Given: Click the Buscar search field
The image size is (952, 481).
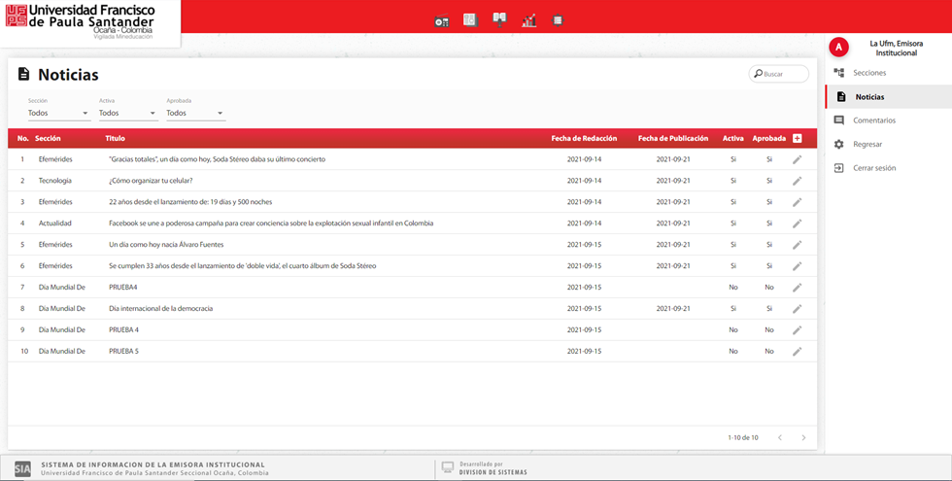Looking at the screenshot, I should (783, 74).
